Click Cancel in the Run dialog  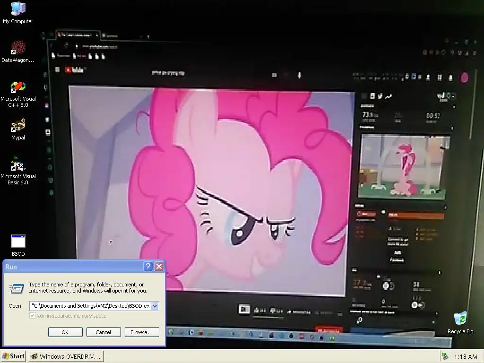[x=104, y=332]
